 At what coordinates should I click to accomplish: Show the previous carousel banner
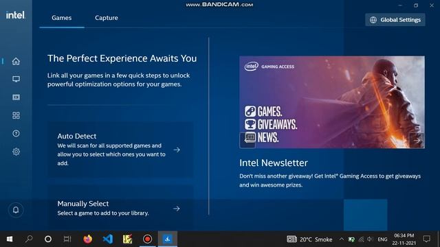tap(247, 140)
